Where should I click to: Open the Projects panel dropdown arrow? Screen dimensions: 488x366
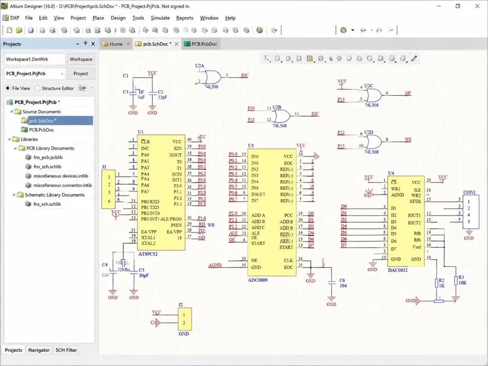(78, 44)
